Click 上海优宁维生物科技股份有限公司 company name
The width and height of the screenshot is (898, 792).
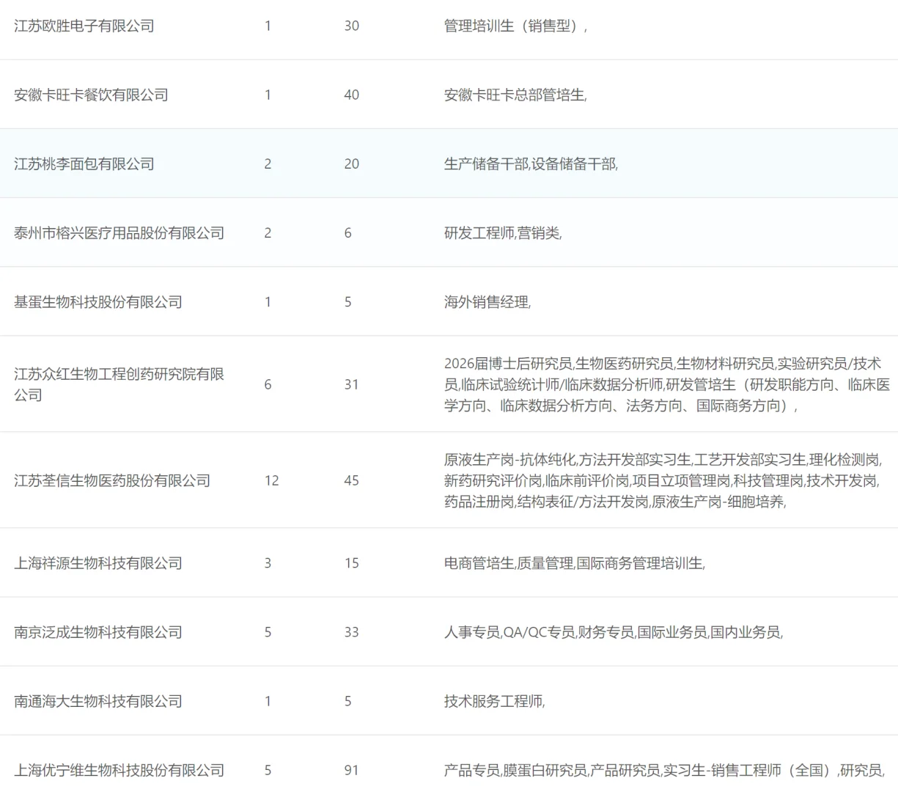pyautogui.click(x=119, y=770)
